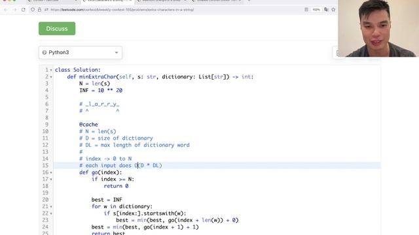The height and width of the screenshot is (235, 419).
Task: Click the translate page icon
Action: 326,10
